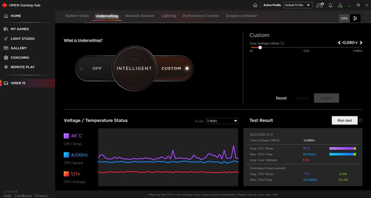Viewport: 371px width, 198px height.
Task: Click the Run test button
Action: [x=344, y=121]
